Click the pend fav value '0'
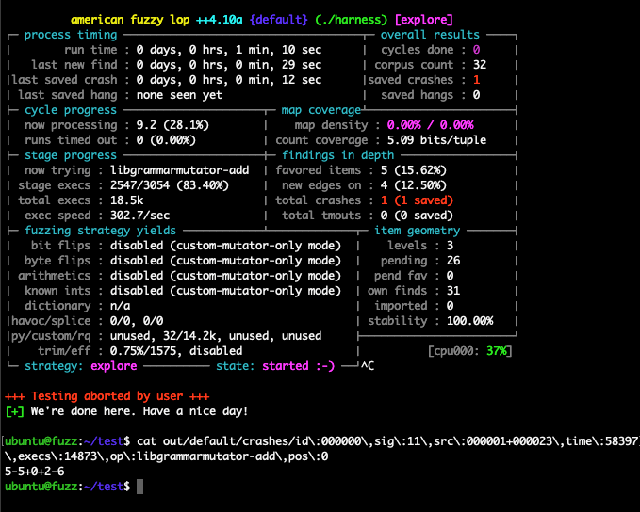Image resolution: width=640 pixels, height=512 pixels. [x=450, y=276]
